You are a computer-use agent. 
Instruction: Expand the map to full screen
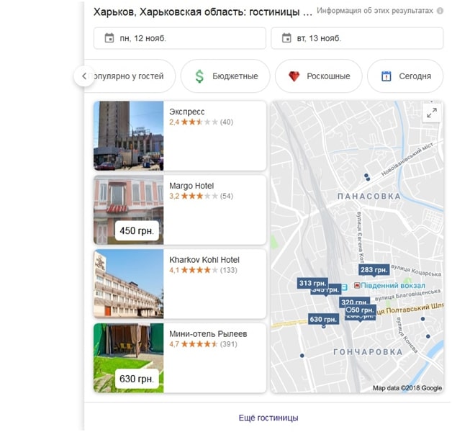coord(432,113)
